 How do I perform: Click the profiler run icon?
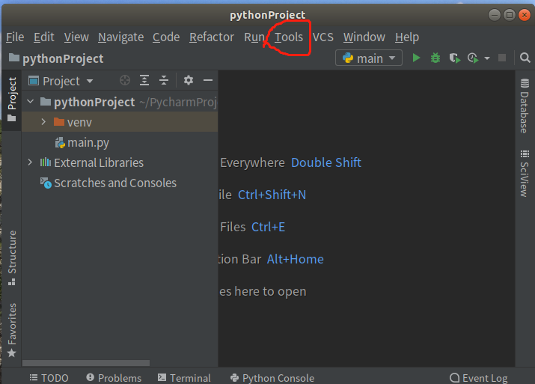tap(473, 58)
